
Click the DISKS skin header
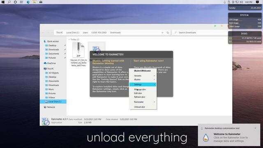(244, 34)
